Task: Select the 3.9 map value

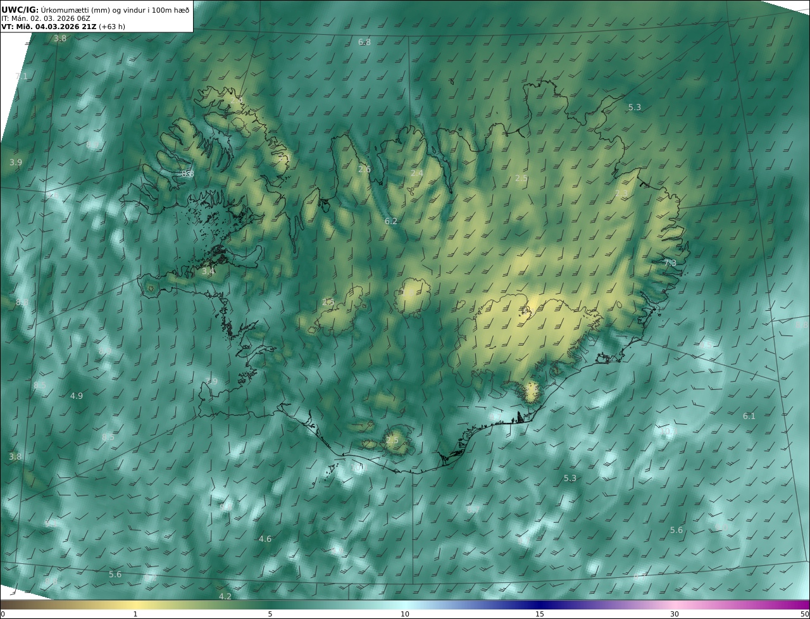Action: 16,163
